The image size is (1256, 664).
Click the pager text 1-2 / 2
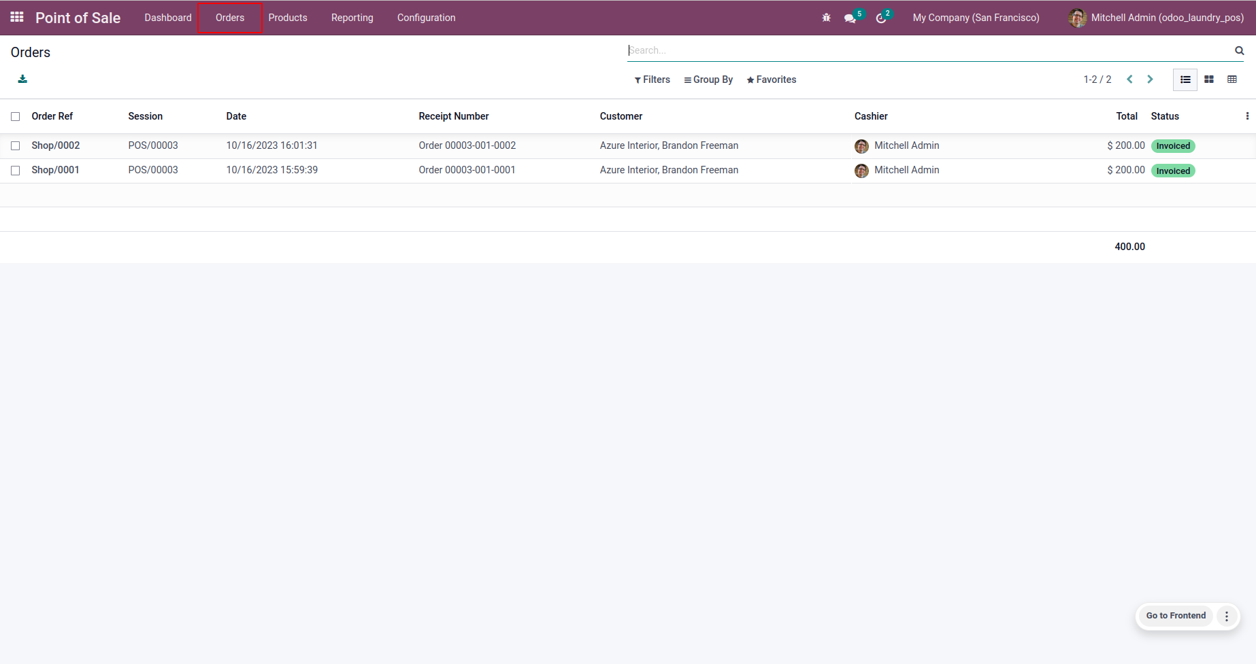[1097, 80]
